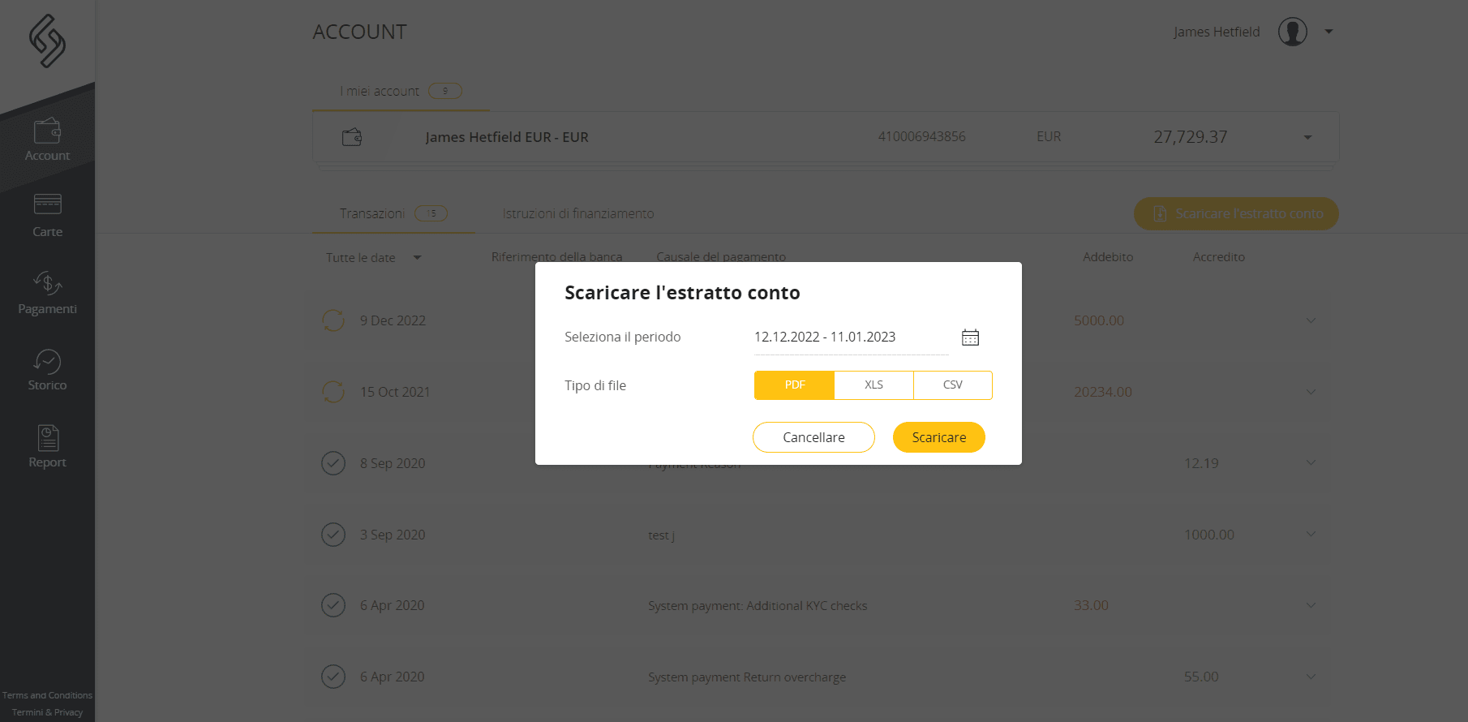Click the company logo at top left
This screenshot has width=1468, height=722.
point(47,41)
